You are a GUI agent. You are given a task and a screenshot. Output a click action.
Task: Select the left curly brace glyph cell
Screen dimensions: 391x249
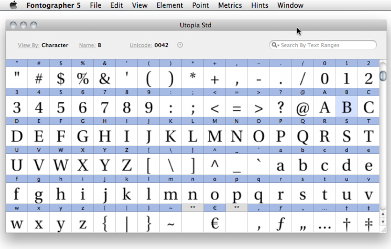tap(105, 222)
